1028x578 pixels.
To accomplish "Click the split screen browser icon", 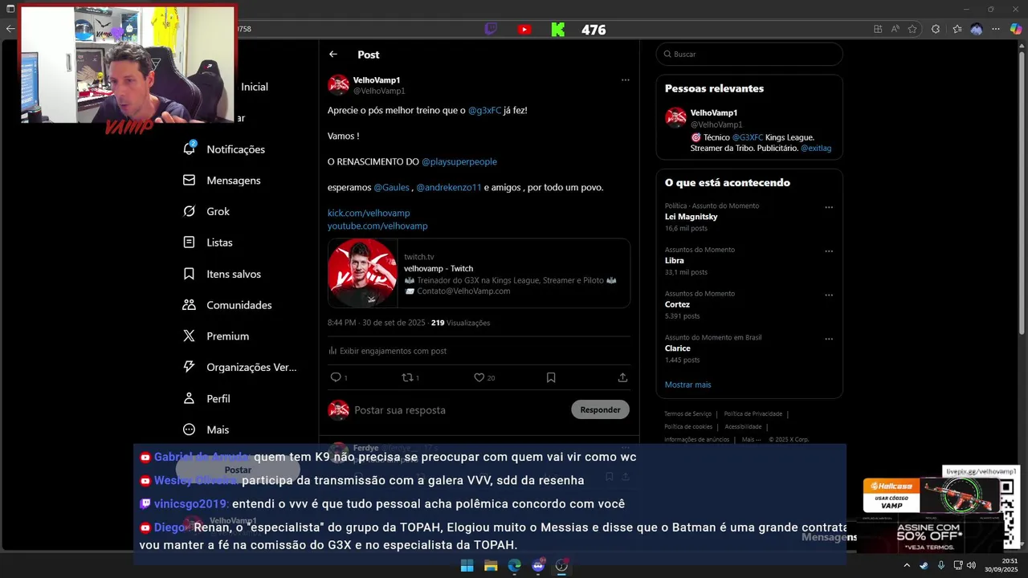I will click(878, 29).
